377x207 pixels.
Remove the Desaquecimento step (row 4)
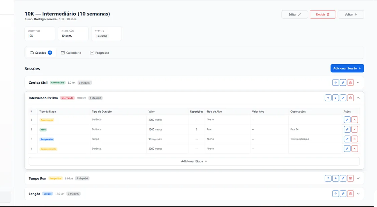tap(354, 149)
